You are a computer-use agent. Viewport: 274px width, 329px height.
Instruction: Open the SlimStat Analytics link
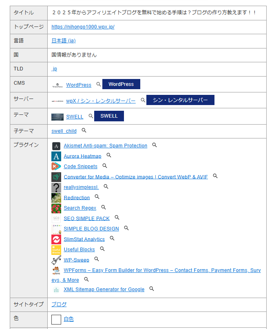click(x=84, y=239)
